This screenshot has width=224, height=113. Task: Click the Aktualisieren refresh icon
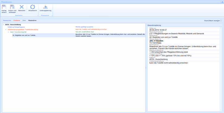click(33, 7)
